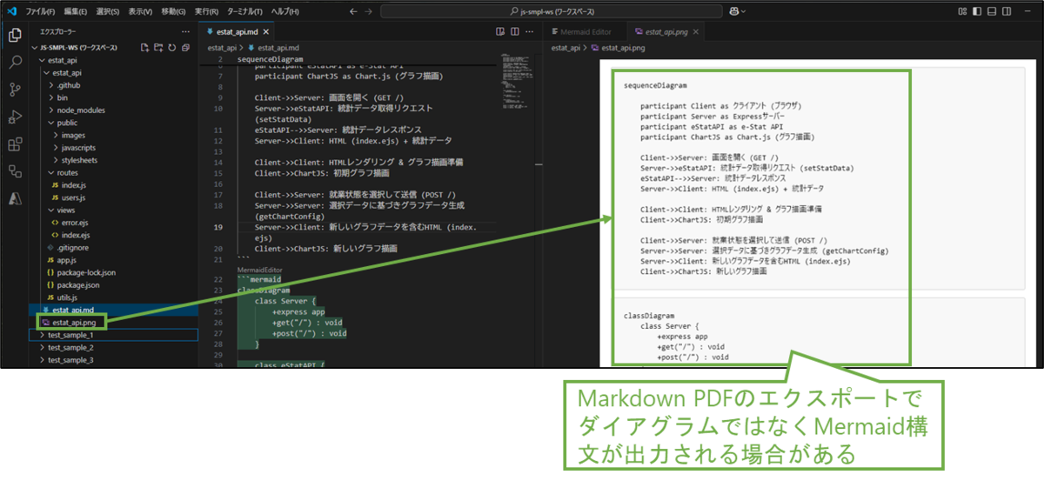Open the ヘルプ(H) menu
This screenshot has height=481, width=1044.
coord(284,11)
